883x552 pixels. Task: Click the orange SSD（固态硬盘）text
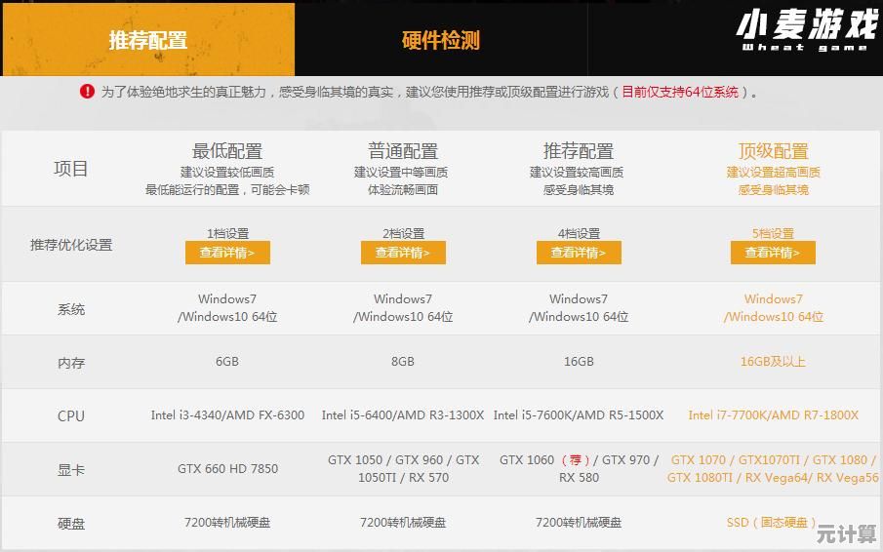773,523
